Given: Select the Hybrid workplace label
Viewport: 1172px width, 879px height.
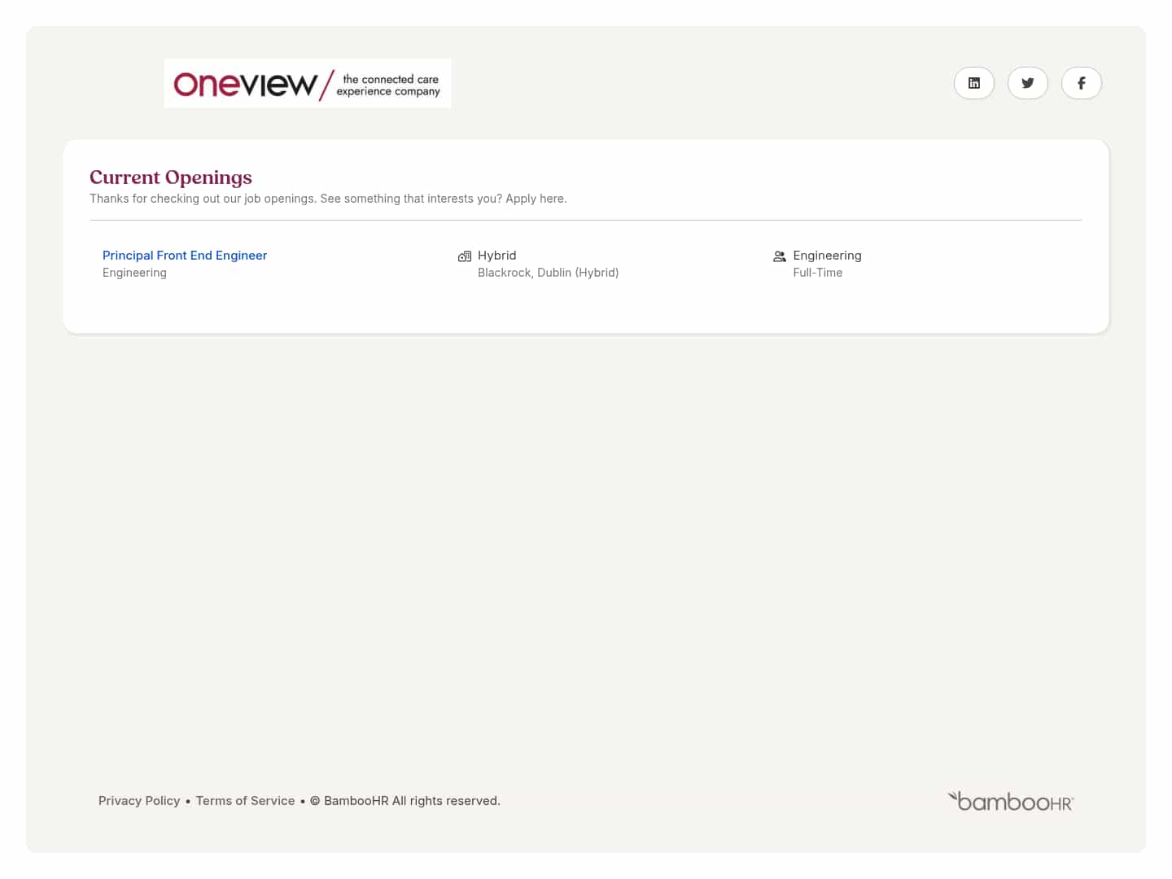Looking at the screenshot, I should click(x=497, y=255).
